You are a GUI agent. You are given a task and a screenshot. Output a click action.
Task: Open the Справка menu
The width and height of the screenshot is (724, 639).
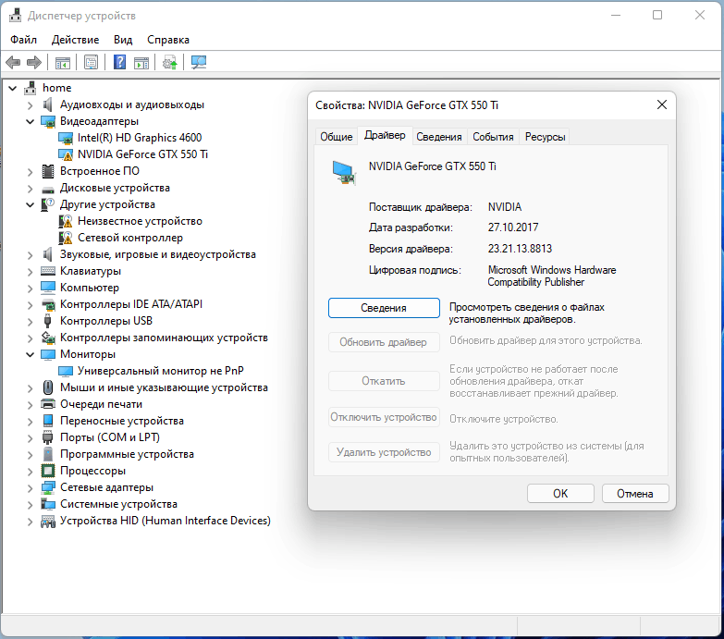[168, 40]
